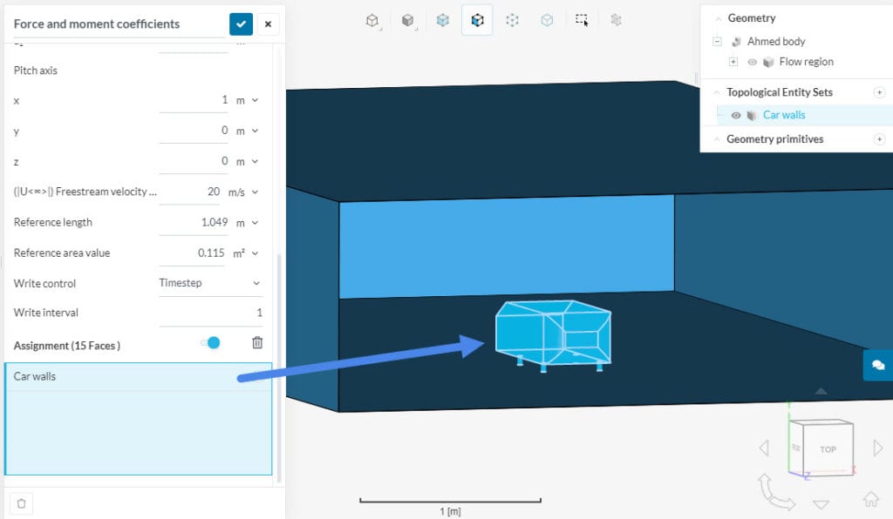Add a new Topological Entity Set with plus button
This screenshot has width=893, height=519.
879,92
